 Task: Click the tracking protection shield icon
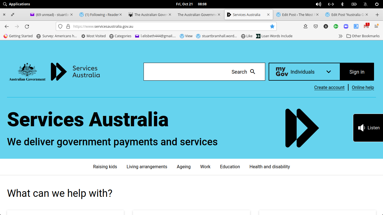click(60, 26)
